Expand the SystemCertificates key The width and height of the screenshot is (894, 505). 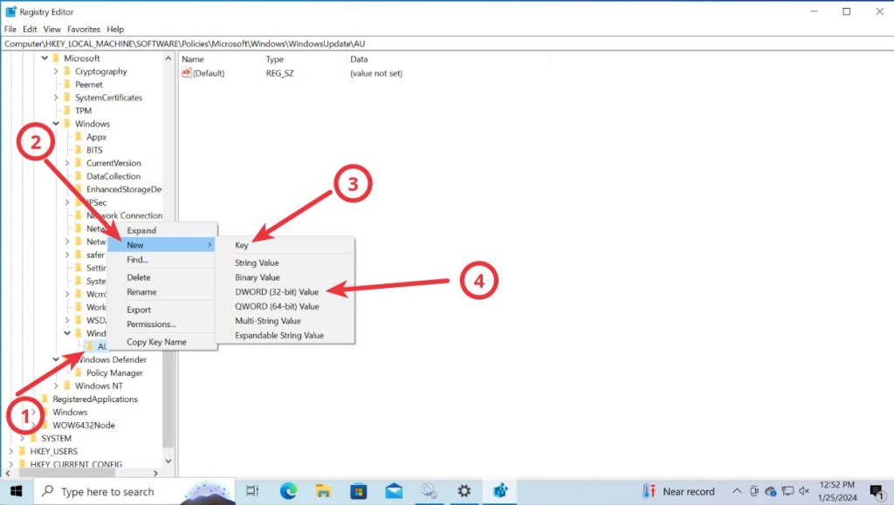[x=56, y=98]
